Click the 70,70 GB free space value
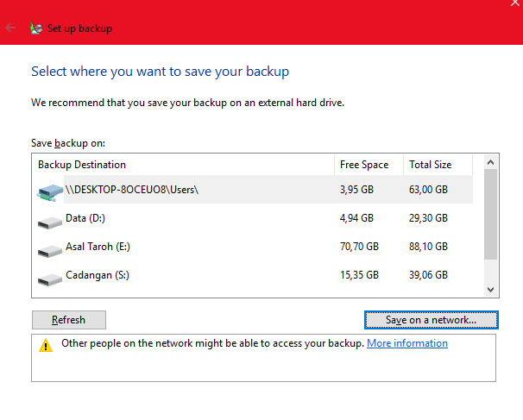This screenshot has height=420, width=523. (x=359, y=247)
